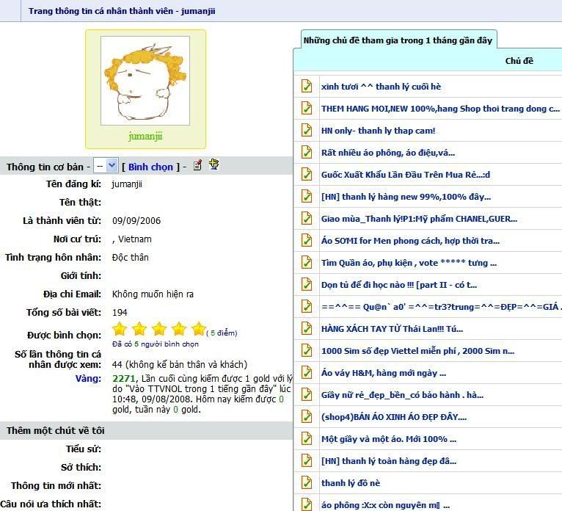Click the 'Chủ đề' column header

pos(519,61)
